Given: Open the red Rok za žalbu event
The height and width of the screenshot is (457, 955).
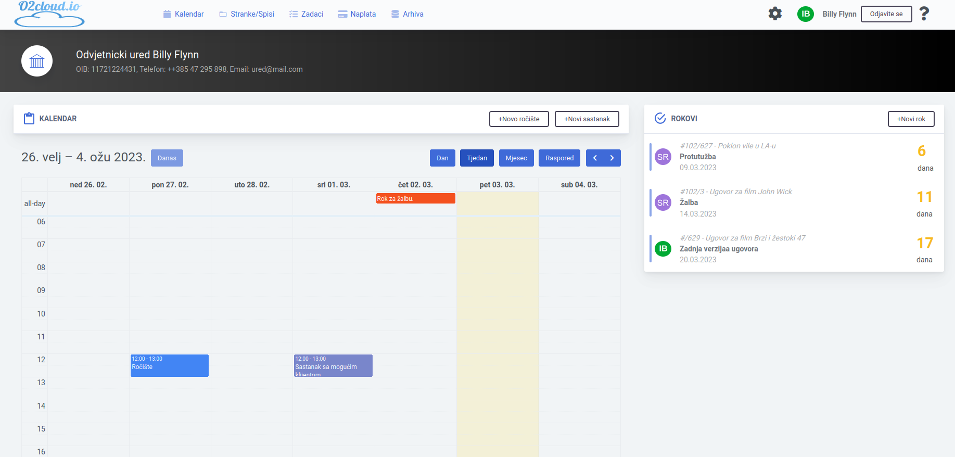Looking at the screenshot, I should tap(415, 199).
